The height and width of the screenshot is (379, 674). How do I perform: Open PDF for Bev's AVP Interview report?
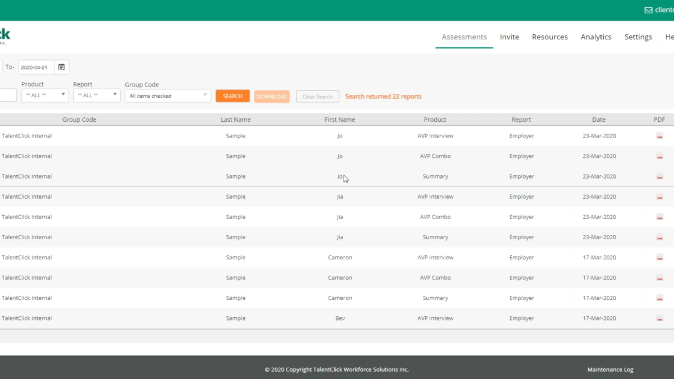tap(659, 318)
